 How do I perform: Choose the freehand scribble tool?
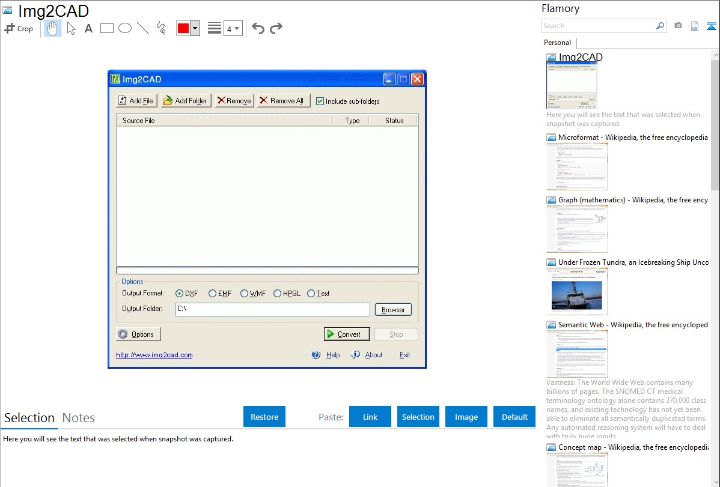point(161,28)
